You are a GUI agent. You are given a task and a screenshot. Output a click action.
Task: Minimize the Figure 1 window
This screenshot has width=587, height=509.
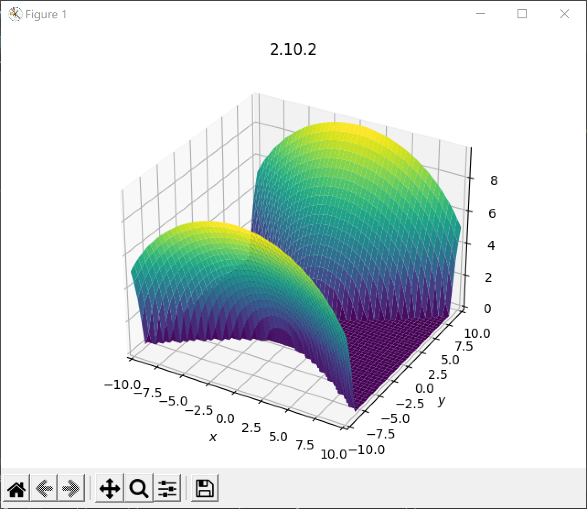[x=480, y=14]
